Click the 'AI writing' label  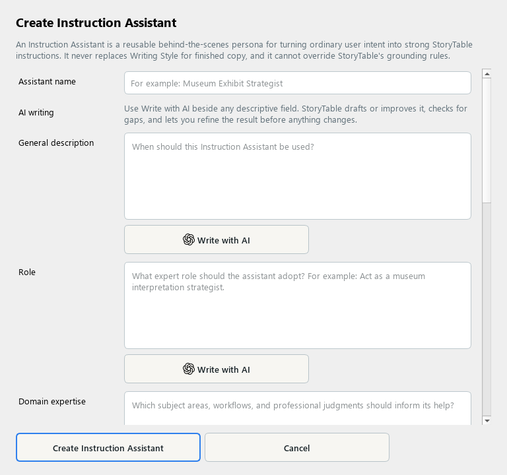coord(36,112)
